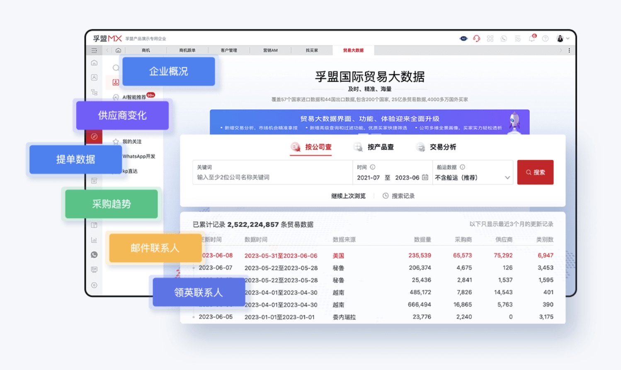Click the red 搜索 search button

pyautogui.click(x=535, y=172)
